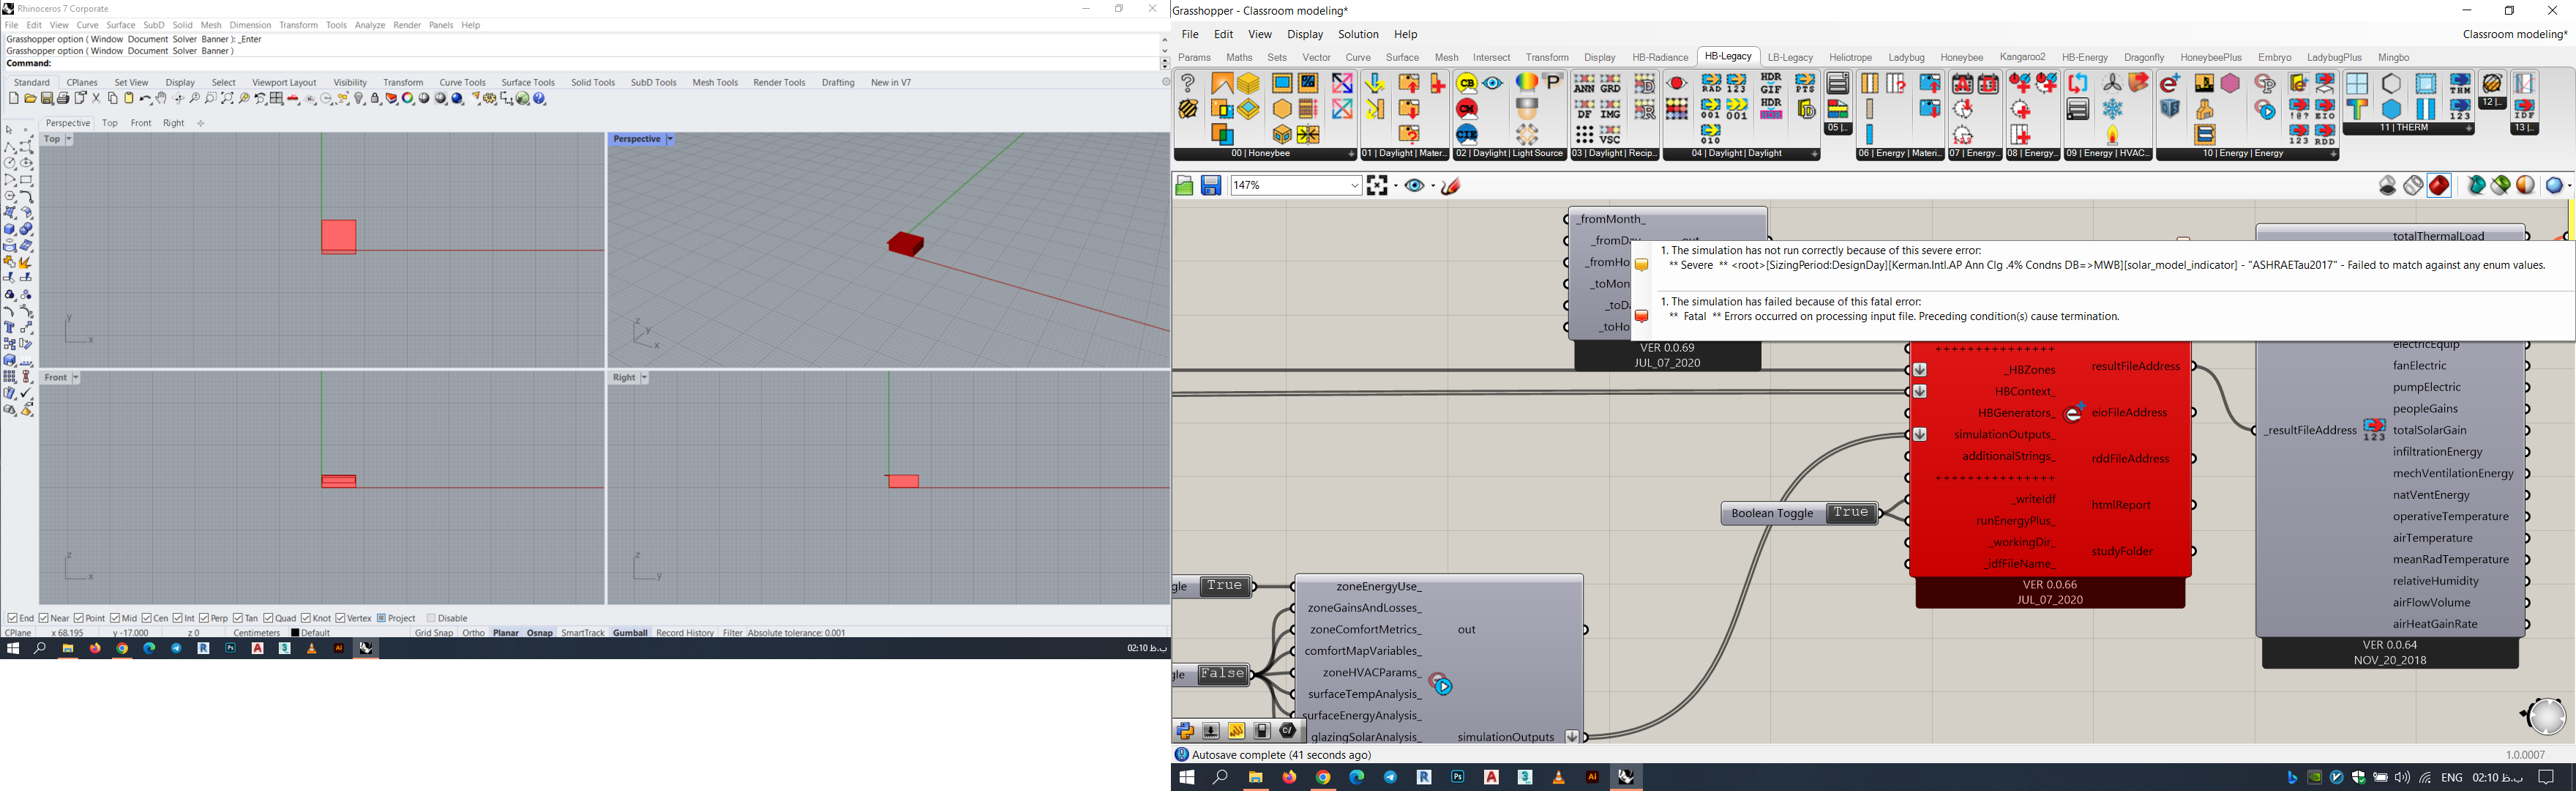This screenshot has width=2576, height=791.
Task: Enable Grid Snap in the Rhino status bar
Action: click(434, 633)
